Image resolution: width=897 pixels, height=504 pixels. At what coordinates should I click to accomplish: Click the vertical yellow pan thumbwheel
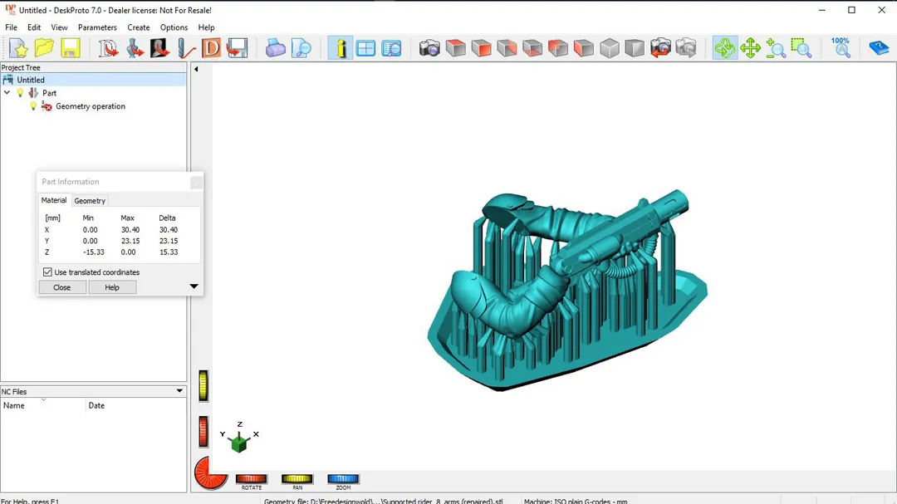tap(203, 385)
